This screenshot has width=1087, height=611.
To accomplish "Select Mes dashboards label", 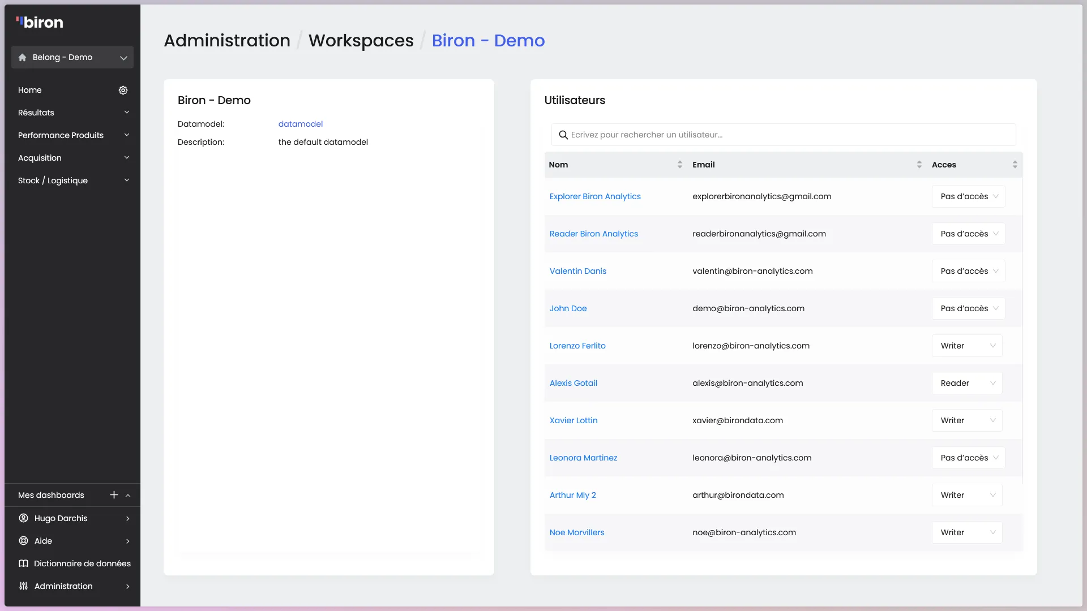I will click(x=51, y=495).
